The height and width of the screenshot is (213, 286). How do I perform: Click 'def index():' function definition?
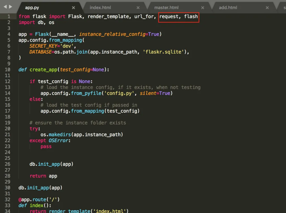[35, 205]
